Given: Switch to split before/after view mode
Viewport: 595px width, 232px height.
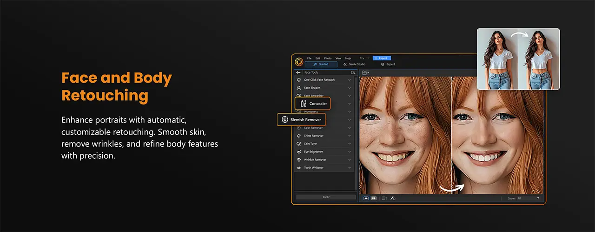Looking at the screenshot, I should click(x=374, y=198).
